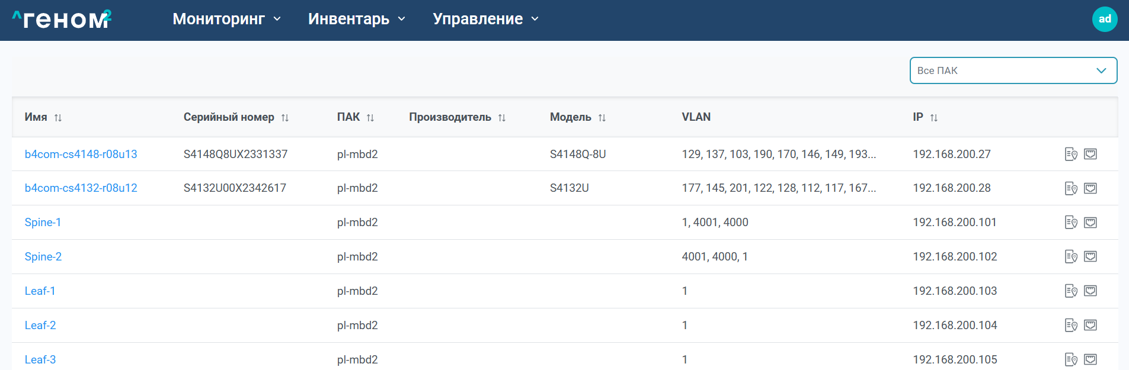Open server location icon for b4com-cs4148-r08u13
Viewport: 1129px width, 370px height.
click(1070, 155)
